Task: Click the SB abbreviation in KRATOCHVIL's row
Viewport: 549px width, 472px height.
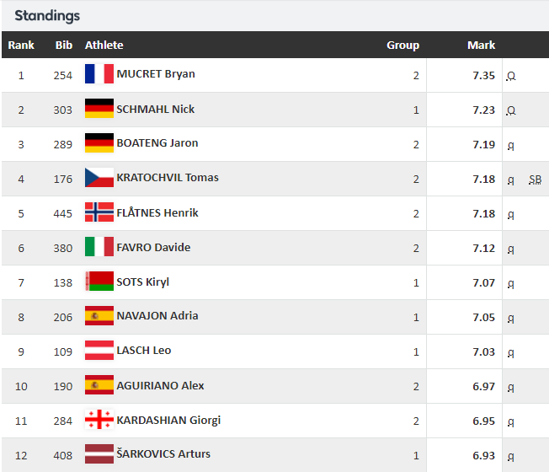Action: (535, 180)
